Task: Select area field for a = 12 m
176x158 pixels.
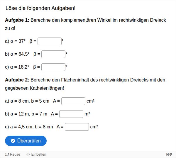Action: tap(71, 114)
